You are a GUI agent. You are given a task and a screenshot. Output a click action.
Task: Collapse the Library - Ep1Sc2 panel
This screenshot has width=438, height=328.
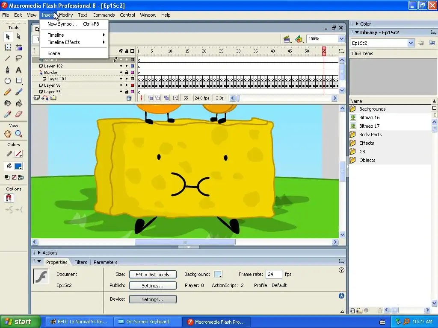coord(357,32)
